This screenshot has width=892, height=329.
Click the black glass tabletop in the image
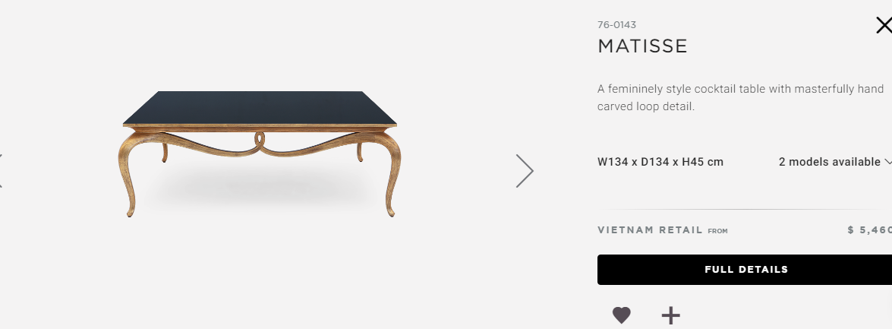[260, 107]
